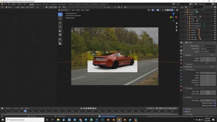217x122 pixels.
Task: Click the Play animation button in timeline
Action: (91, 108)
